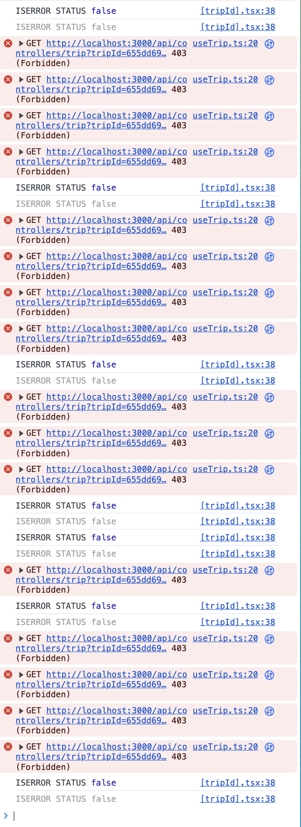The image size is (301, 827).
Task: Expand the last GET 403 Forbidden error entry
Action: pyautogui.click(x=21, y=747)
